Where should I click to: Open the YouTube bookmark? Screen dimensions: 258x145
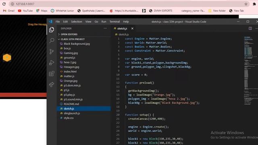(25, 11)
